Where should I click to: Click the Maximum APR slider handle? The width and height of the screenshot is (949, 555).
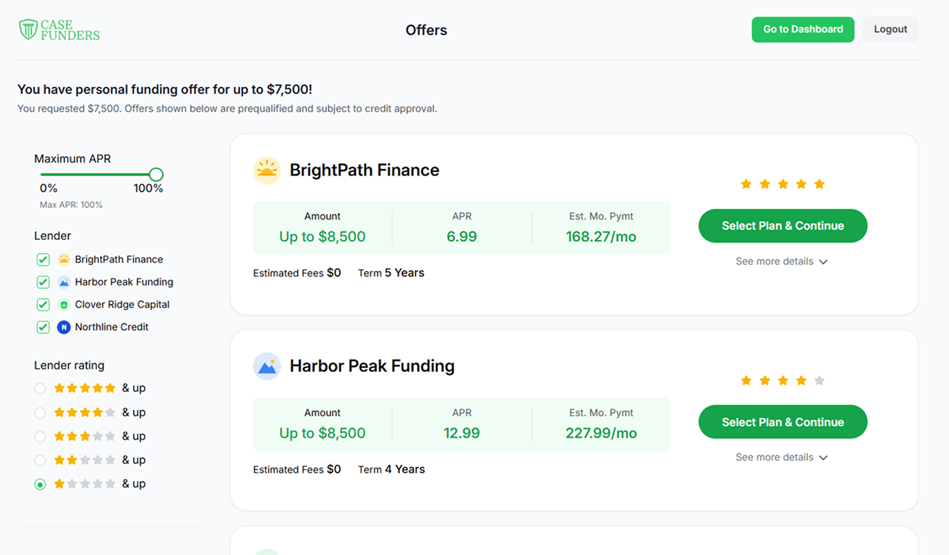point(156,175)
